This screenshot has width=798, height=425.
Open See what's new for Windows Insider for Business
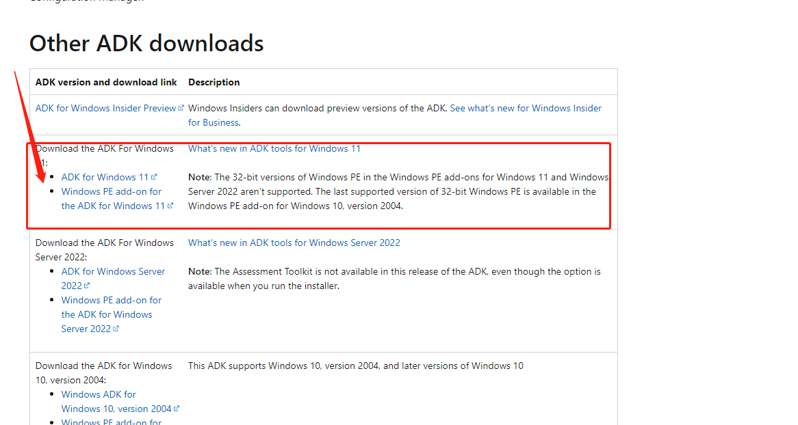pos(395,115)
